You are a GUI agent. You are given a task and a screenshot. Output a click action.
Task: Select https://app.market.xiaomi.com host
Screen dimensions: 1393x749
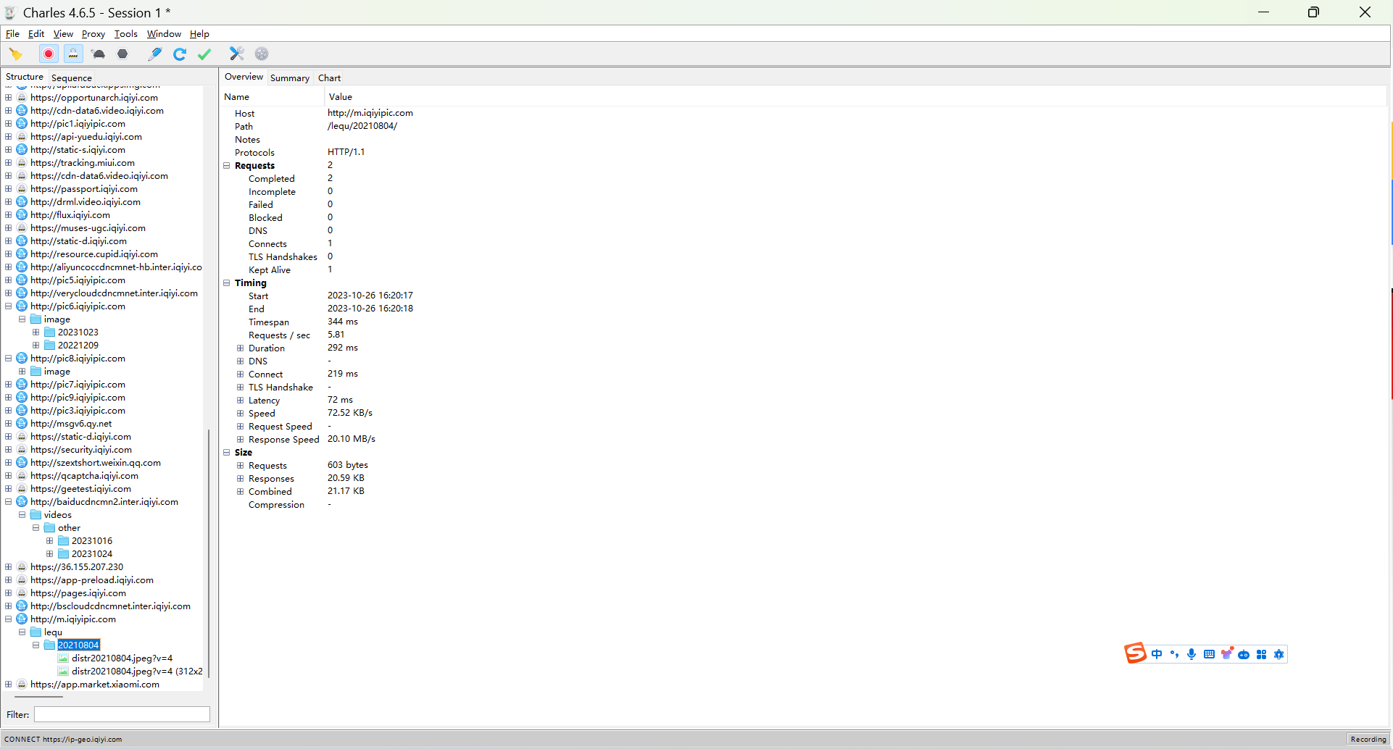coord(94,684)
